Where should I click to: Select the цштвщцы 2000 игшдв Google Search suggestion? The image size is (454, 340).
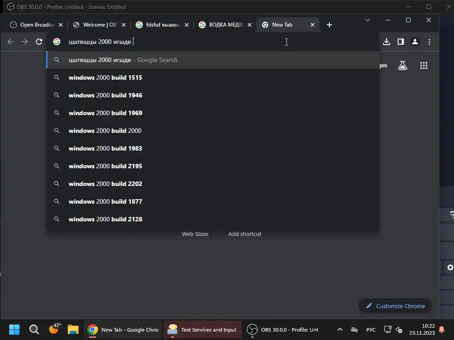[213, 60]
